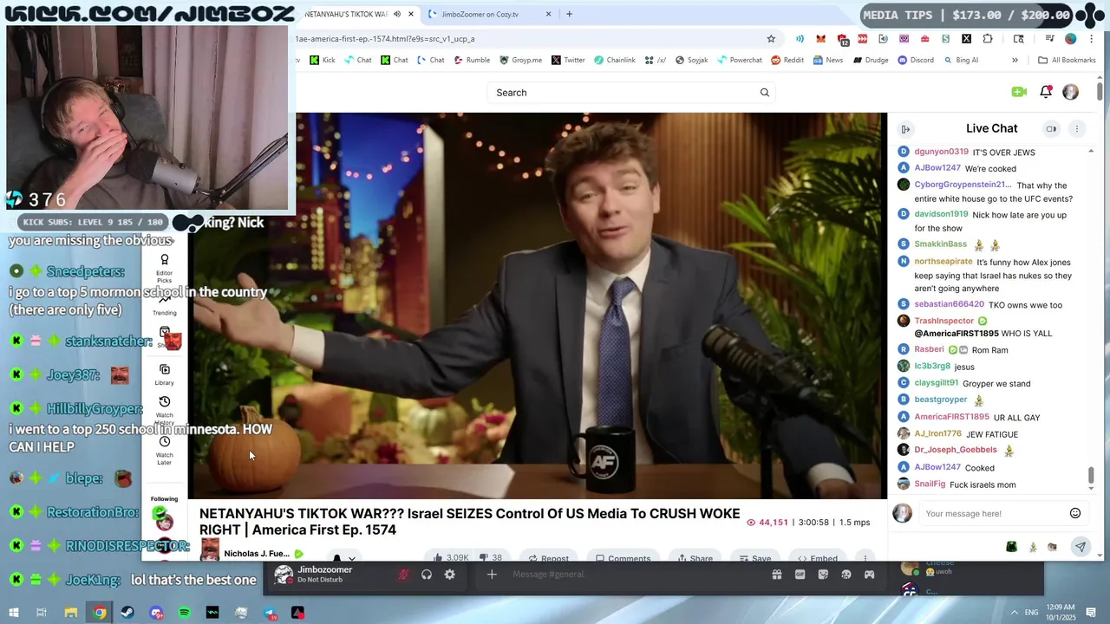1110x624 pixels.
Task: Open Steam from the taskbar
Action: pyautogui.click(x=127, y=613)
